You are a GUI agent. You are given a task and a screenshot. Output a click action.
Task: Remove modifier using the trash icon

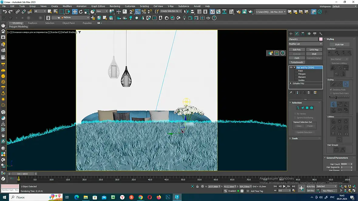coord(309,93)
